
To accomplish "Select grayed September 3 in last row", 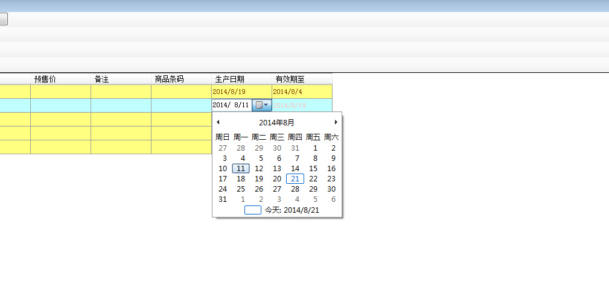I will tap(279, 199).
